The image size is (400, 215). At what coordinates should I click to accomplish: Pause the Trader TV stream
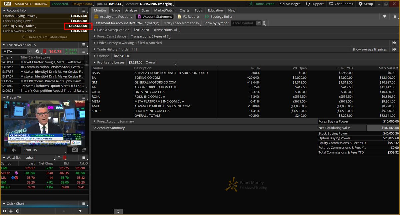pos(5,150)
